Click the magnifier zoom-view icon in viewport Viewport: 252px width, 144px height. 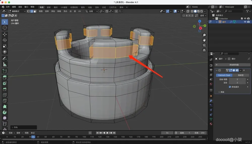click(204, 35)
